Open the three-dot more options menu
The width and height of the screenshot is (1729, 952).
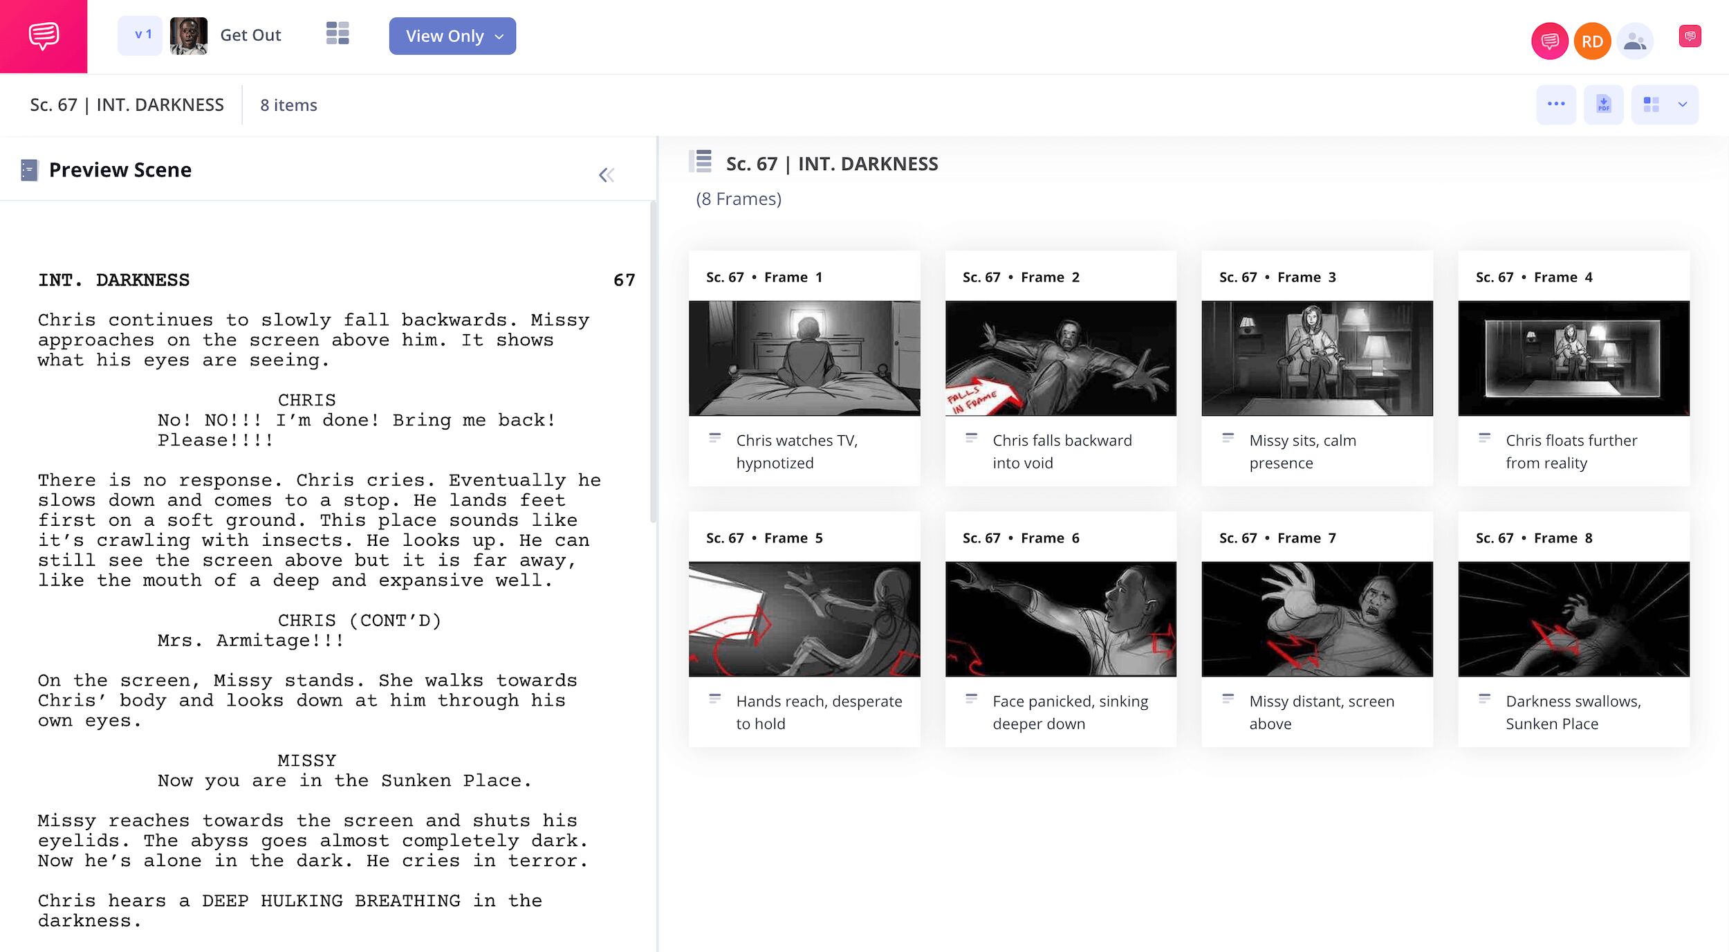pyautogui.click(x=1555, y=104)
